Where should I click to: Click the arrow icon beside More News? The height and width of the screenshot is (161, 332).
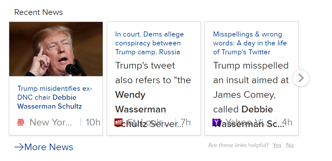click(x=19, y=147)
